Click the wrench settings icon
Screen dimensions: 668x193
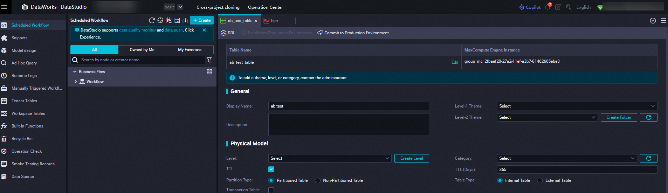click(x=569, y=7)
